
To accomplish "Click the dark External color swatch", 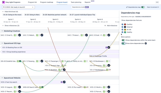I will [125, 27].
